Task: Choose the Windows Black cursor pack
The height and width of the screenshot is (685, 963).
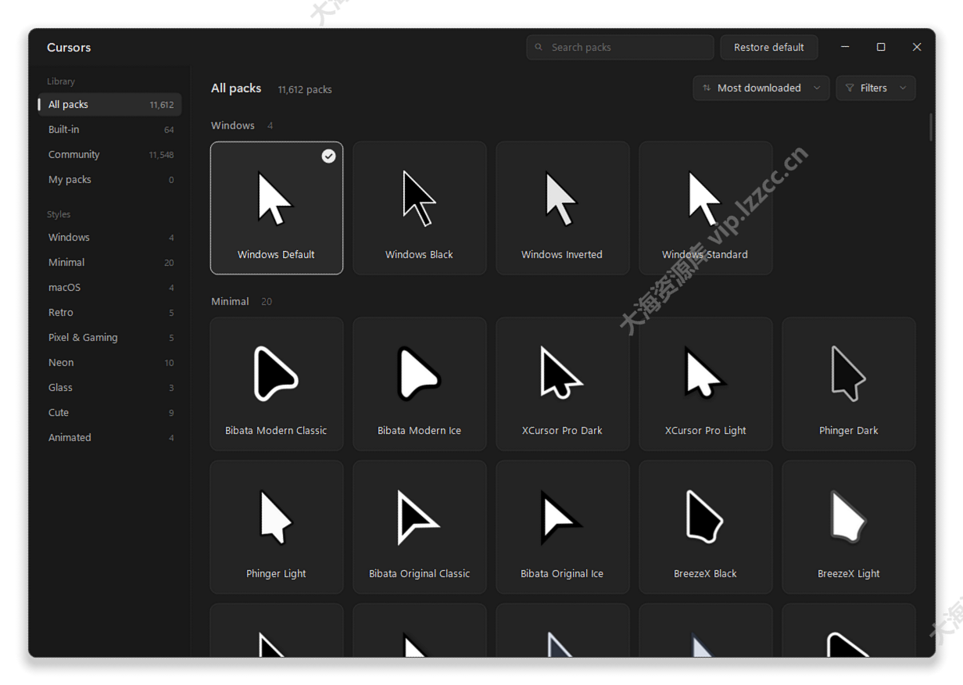Action: click(420, 208)
